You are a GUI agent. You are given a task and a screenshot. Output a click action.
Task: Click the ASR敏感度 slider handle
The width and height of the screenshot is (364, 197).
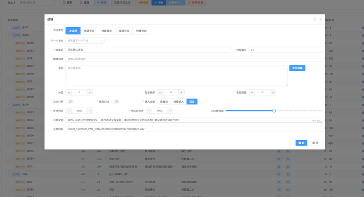click(274, 111)
